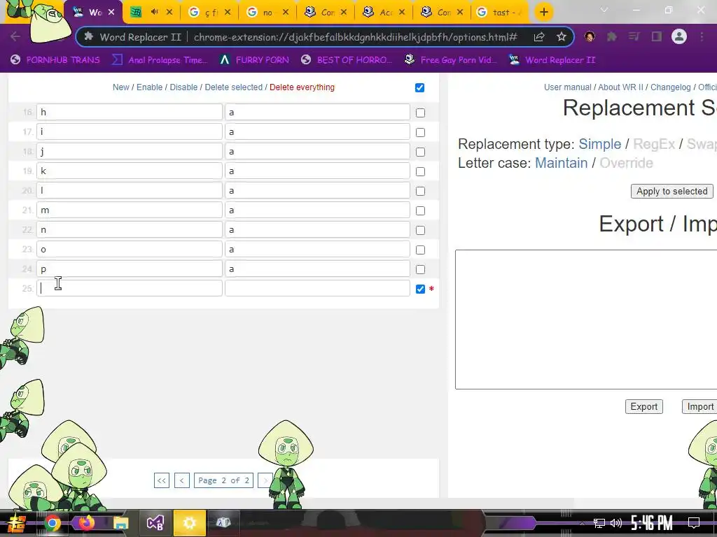
Task: Close the 'no' Google tab
Action: [286, 13]
